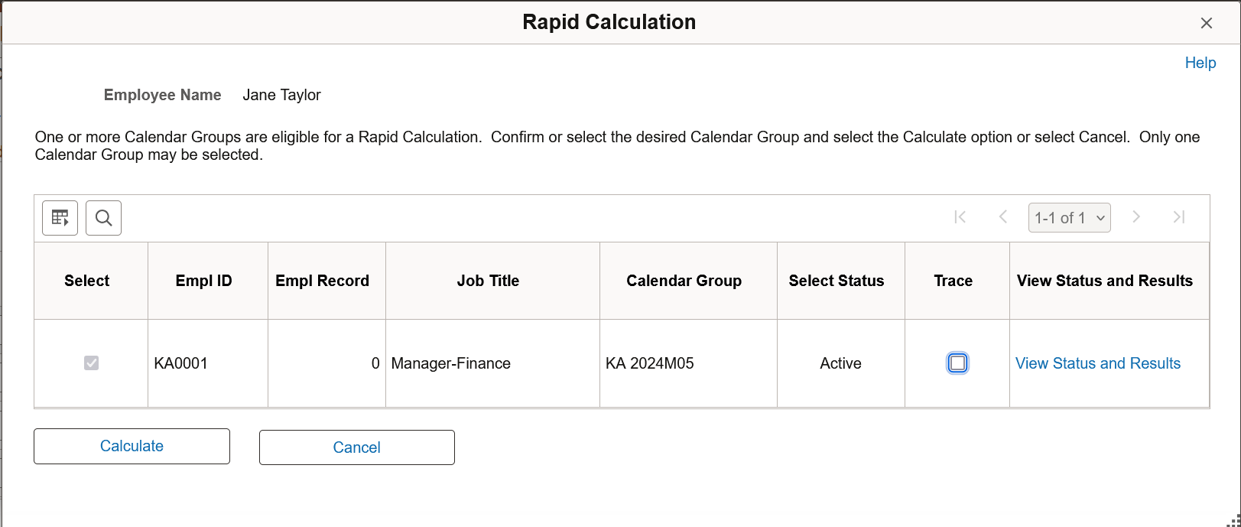Image resolution: width=1241 pixels, height=527 pixels.
Task: Enable the Trace checkbox for KA0001
Action: tap(957, 363)
